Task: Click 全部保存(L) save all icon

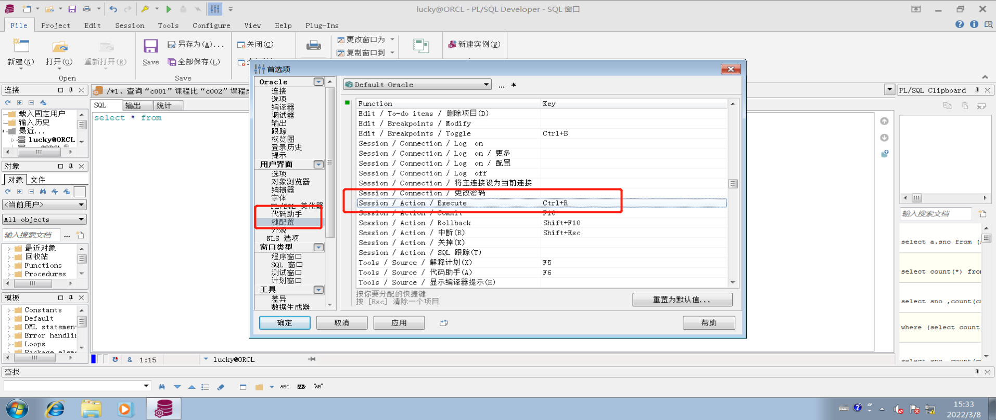Action: coord(172,62)
